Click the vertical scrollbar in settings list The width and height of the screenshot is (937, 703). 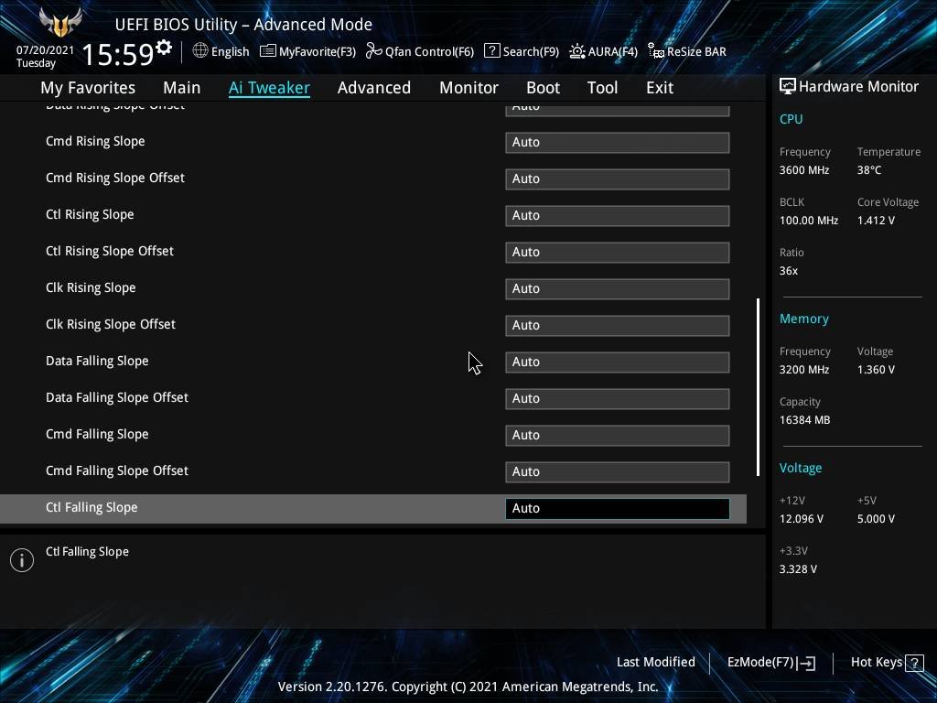[758, 386]
